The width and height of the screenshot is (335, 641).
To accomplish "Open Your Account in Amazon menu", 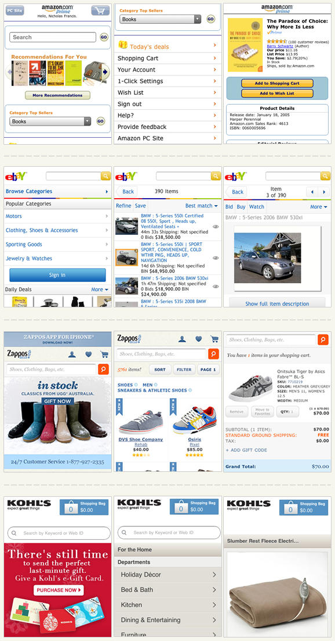I will [x=168, y=70].
